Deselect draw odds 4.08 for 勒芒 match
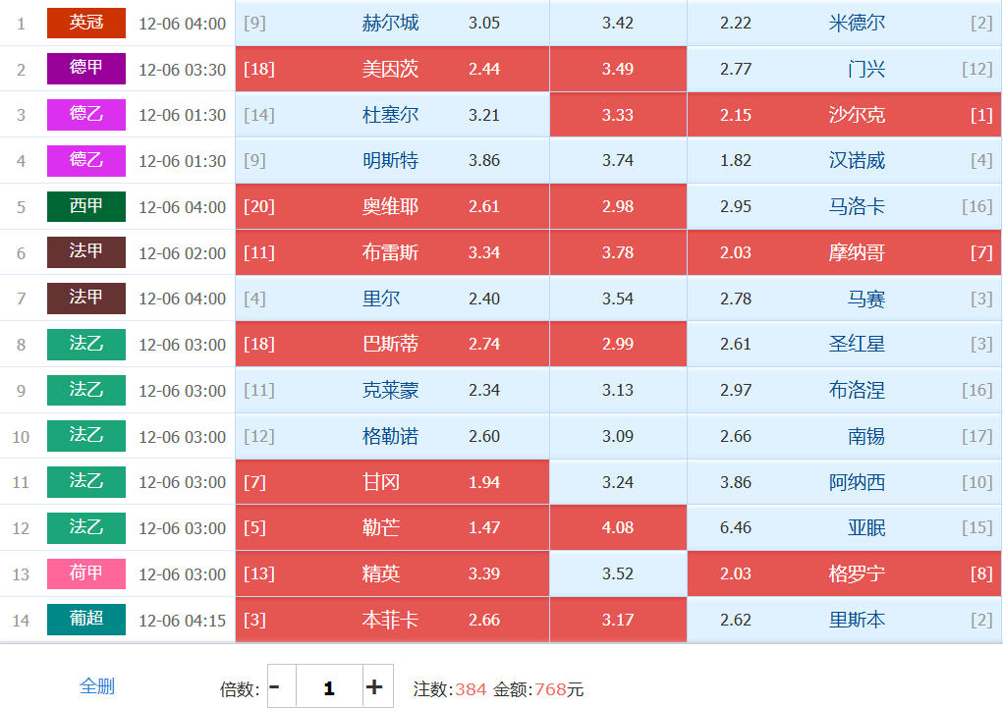The width and height of the screenshot is (1003, 708). point(618,527)
